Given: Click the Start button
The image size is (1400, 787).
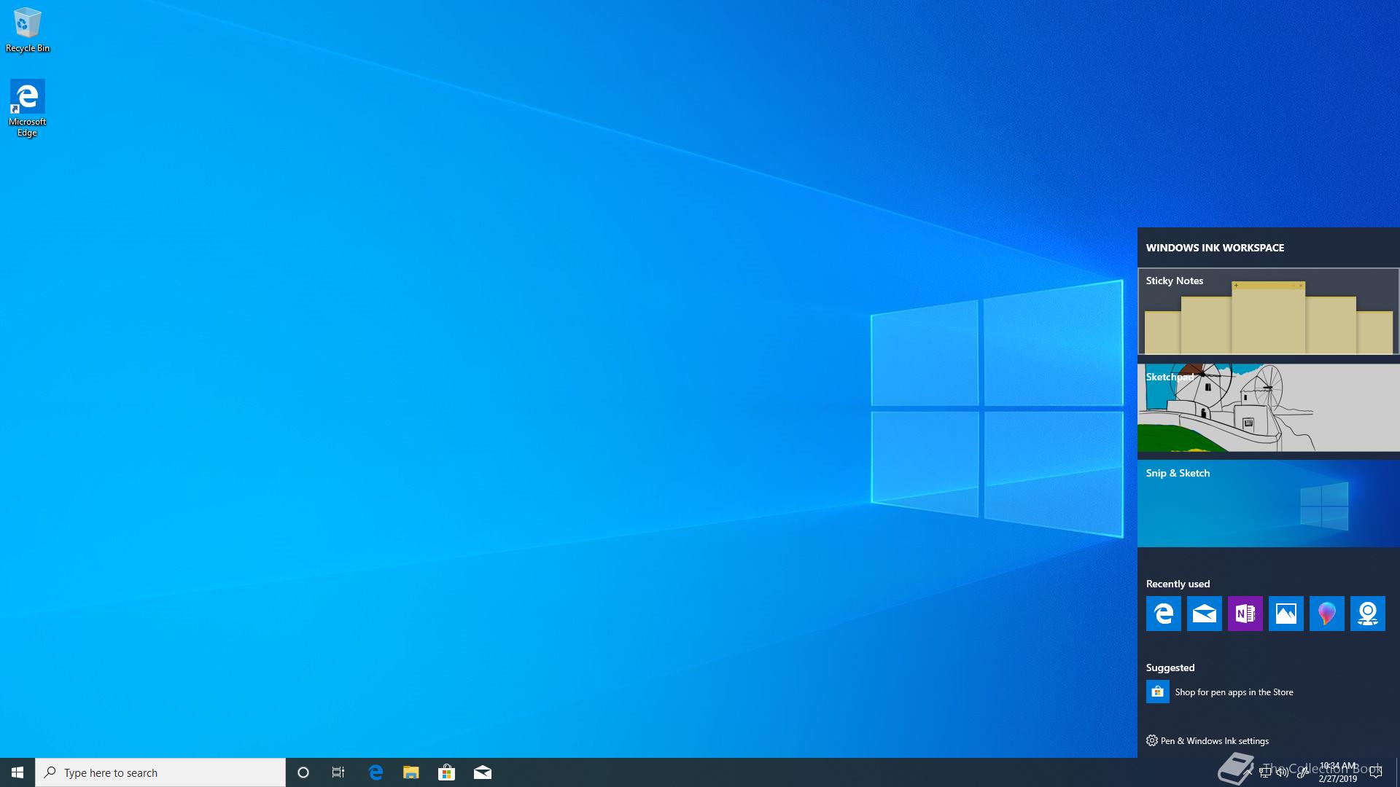Looking at the screenshot, I should click(x=17, y=772).
